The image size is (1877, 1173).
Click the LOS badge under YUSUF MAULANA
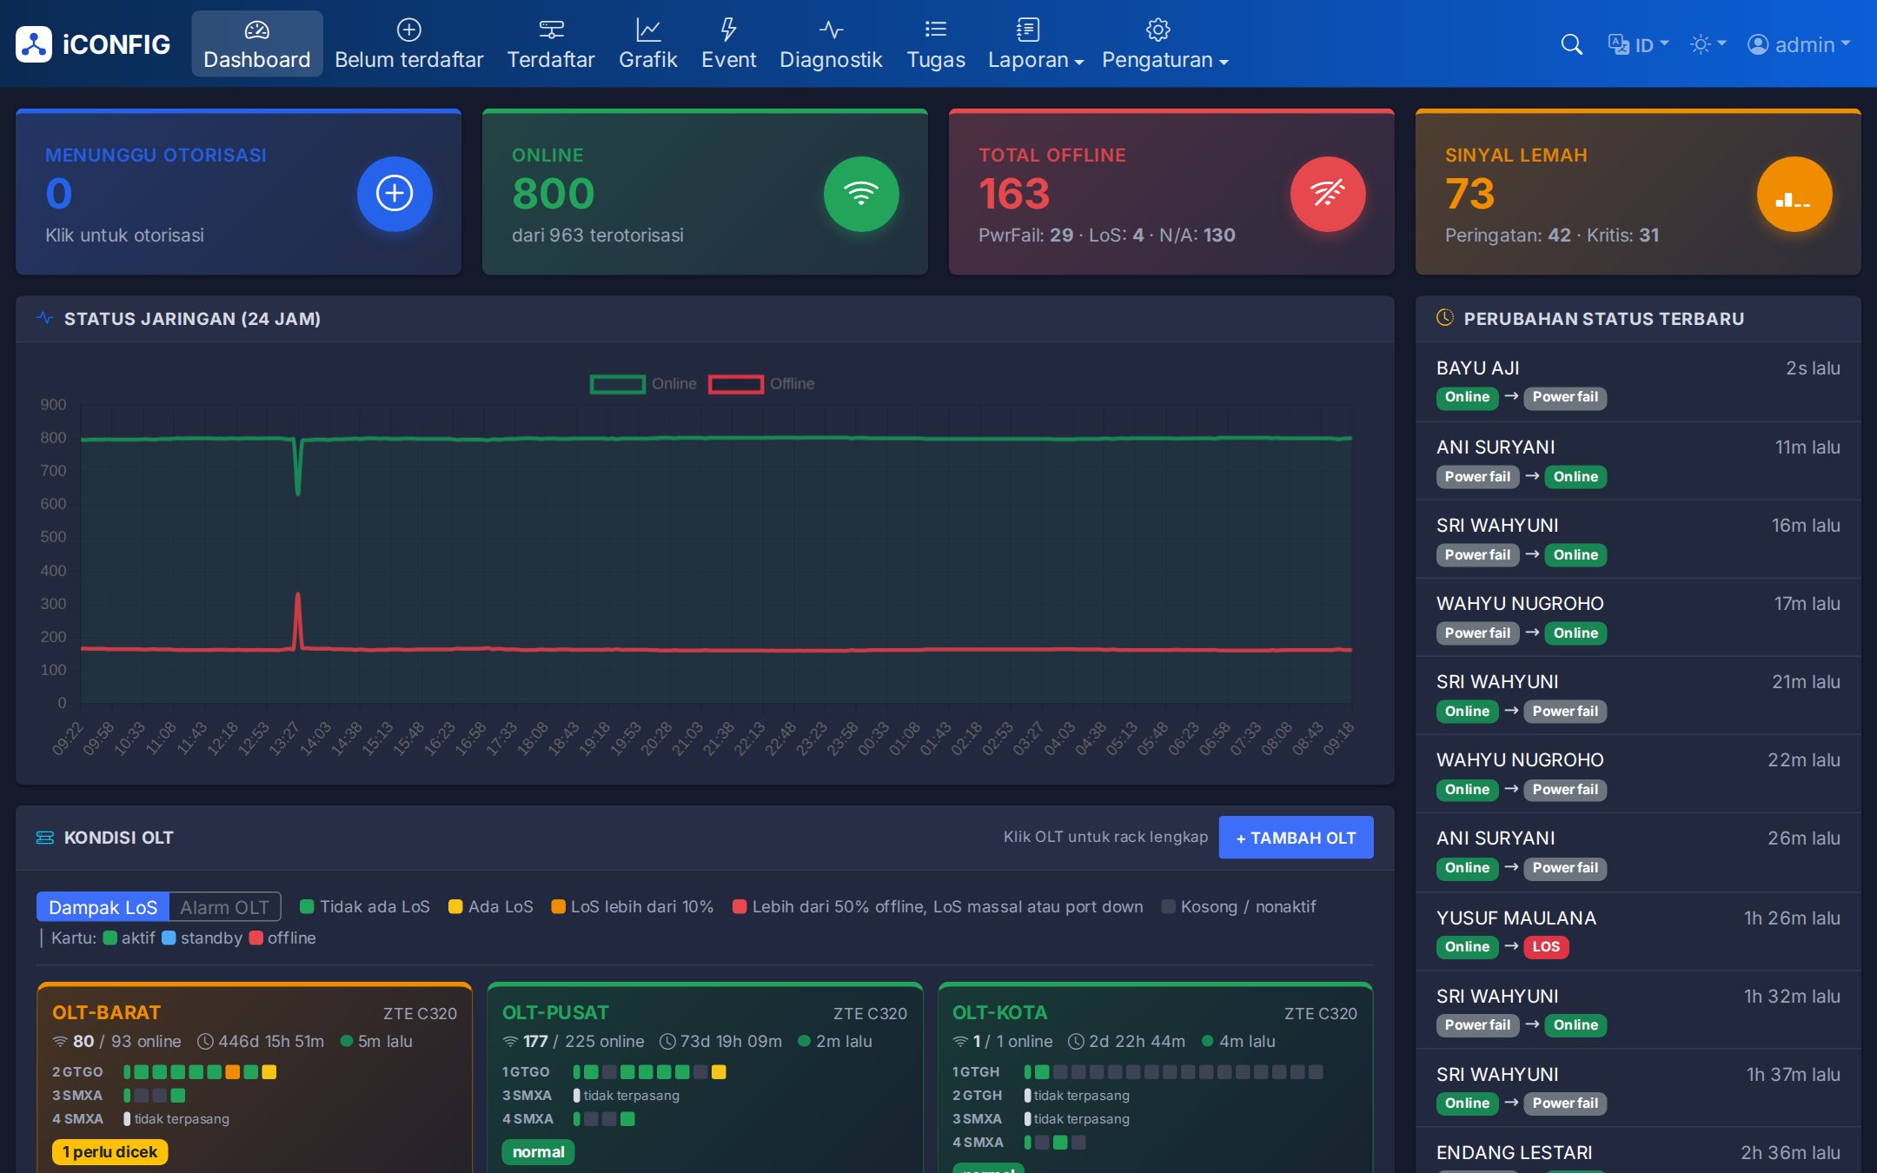click(1546, 946)
